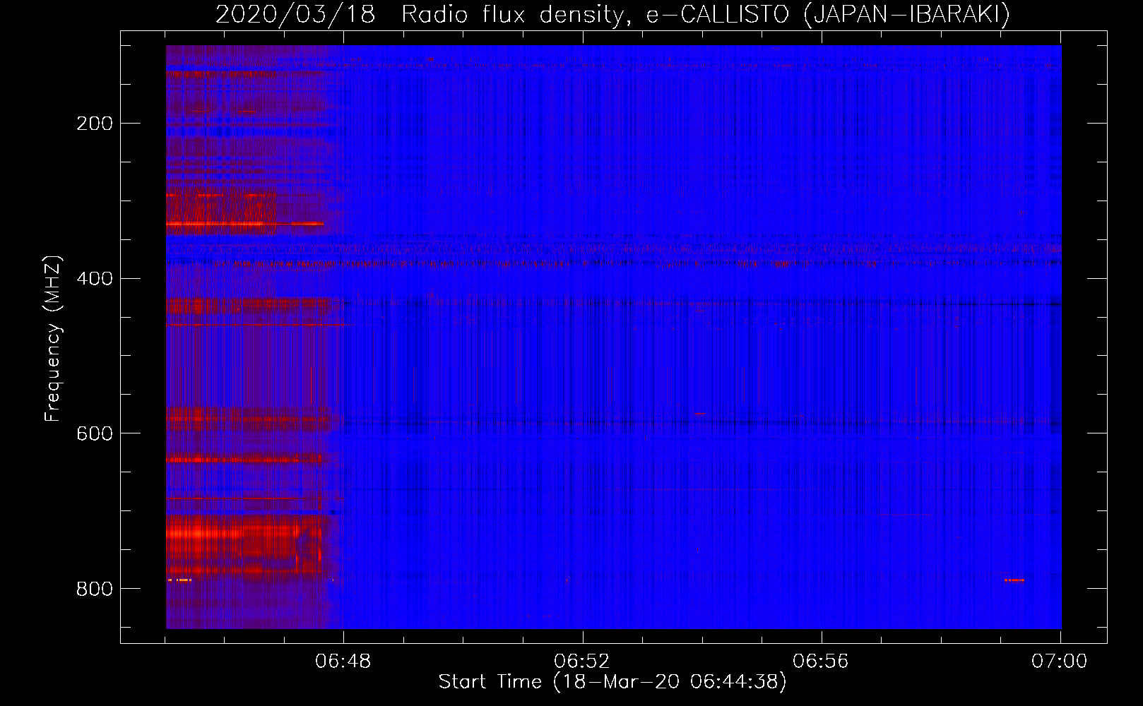The image size is (1143, 706).
Task: Click the 06:48 time tick label
Action: (x=343, y=661)
